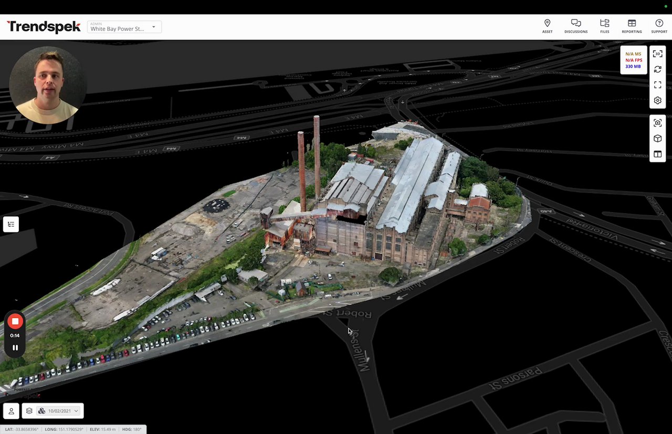Open viewer settings gear icon
Screen dimensions: 672x434
click(x=657, y=101)
